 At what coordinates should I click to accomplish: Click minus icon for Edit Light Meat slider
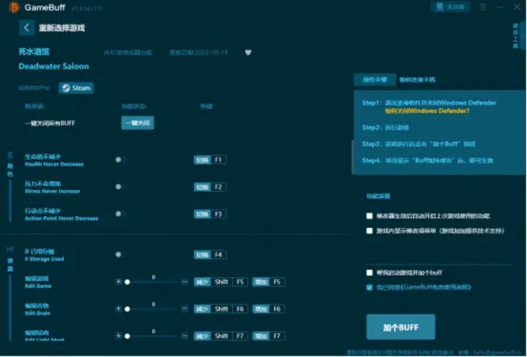pos(185,336)
